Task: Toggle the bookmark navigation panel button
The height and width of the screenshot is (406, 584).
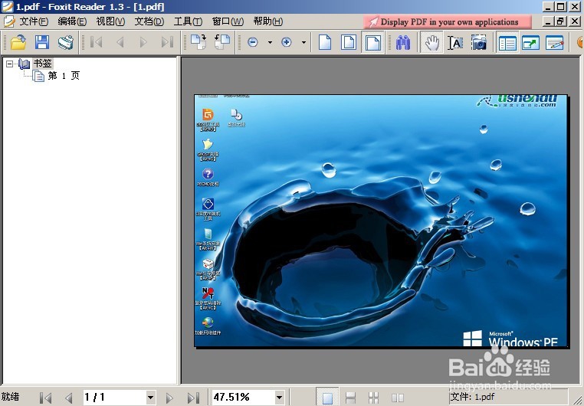Action: (507, 43)
